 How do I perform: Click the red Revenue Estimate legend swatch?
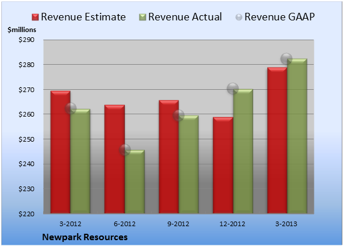(x=35, y=17)
